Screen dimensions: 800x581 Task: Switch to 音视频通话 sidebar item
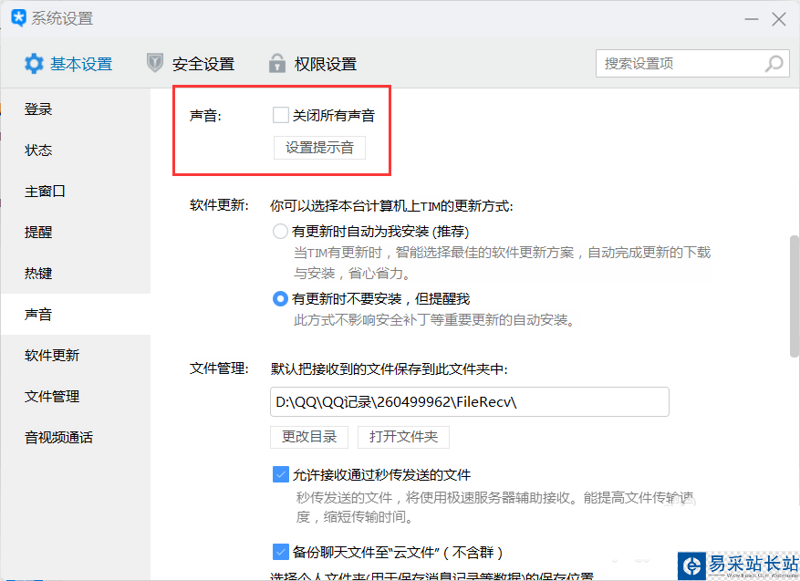point(58,438)
